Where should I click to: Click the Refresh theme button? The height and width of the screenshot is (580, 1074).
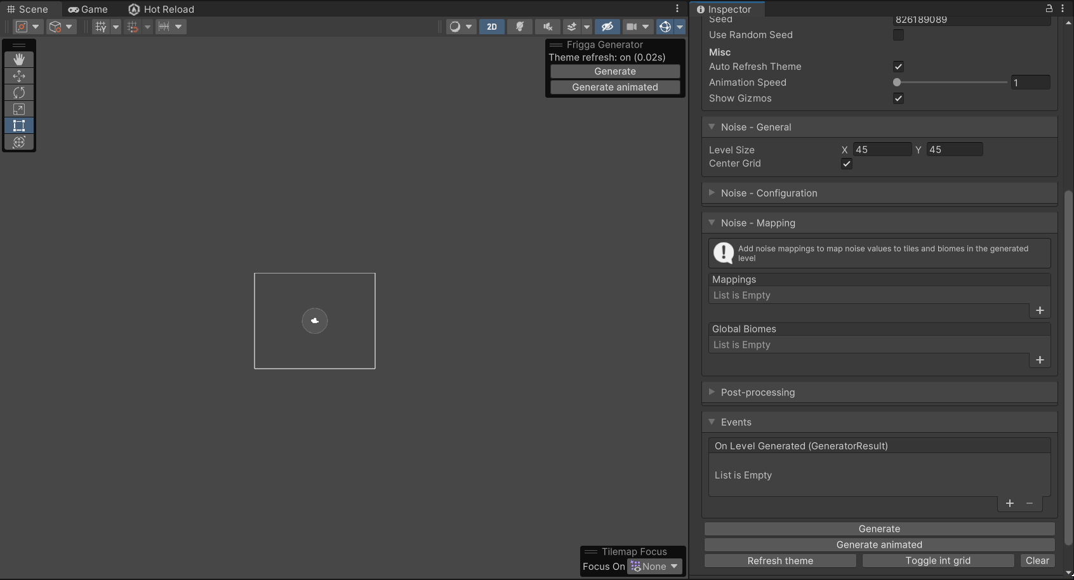tap(780, 560)
